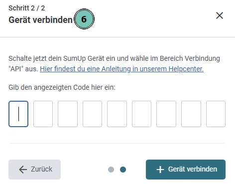Open the Helpcenter Anleitung link
This screenshot has width=235, height=185.
coord(121,69)
